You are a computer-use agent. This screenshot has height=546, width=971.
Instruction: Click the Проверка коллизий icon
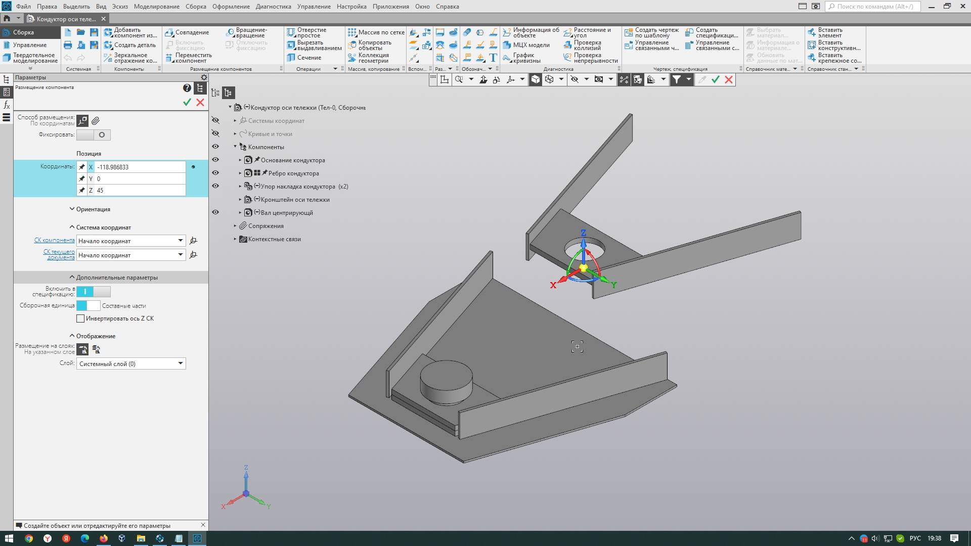[x=568, y=45]
